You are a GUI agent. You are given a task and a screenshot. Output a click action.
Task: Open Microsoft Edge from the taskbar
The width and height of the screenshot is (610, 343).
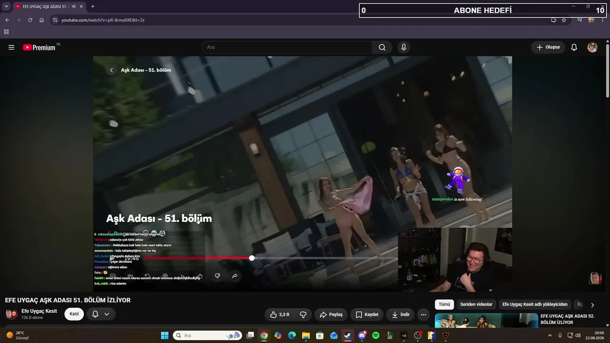[292, 335]
